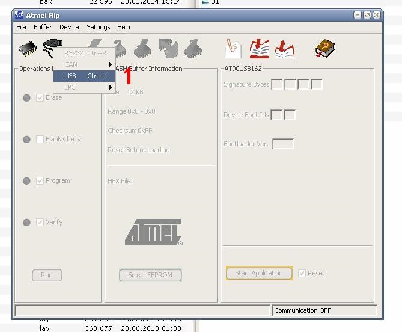Click the Range 0x0 - 0x0 text
Screen dimensions: 402x332
point(132,111)
